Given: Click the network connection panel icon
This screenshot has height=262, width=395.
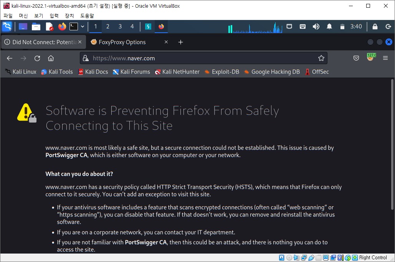Looking at the screenshot, I should tap(289, 27).
